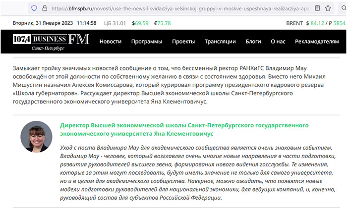This screenshot has width=347, height=213.
Task: Click the green heading Директор Высшей экономической школы
Action: (184, 129)
